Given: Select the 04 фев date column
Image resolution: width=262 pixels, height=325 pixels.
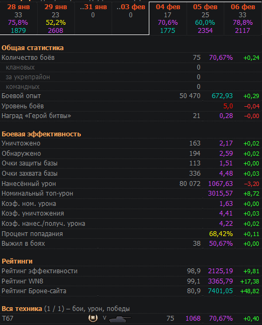Looking at the screenshot, I should [x=168, y=18].
